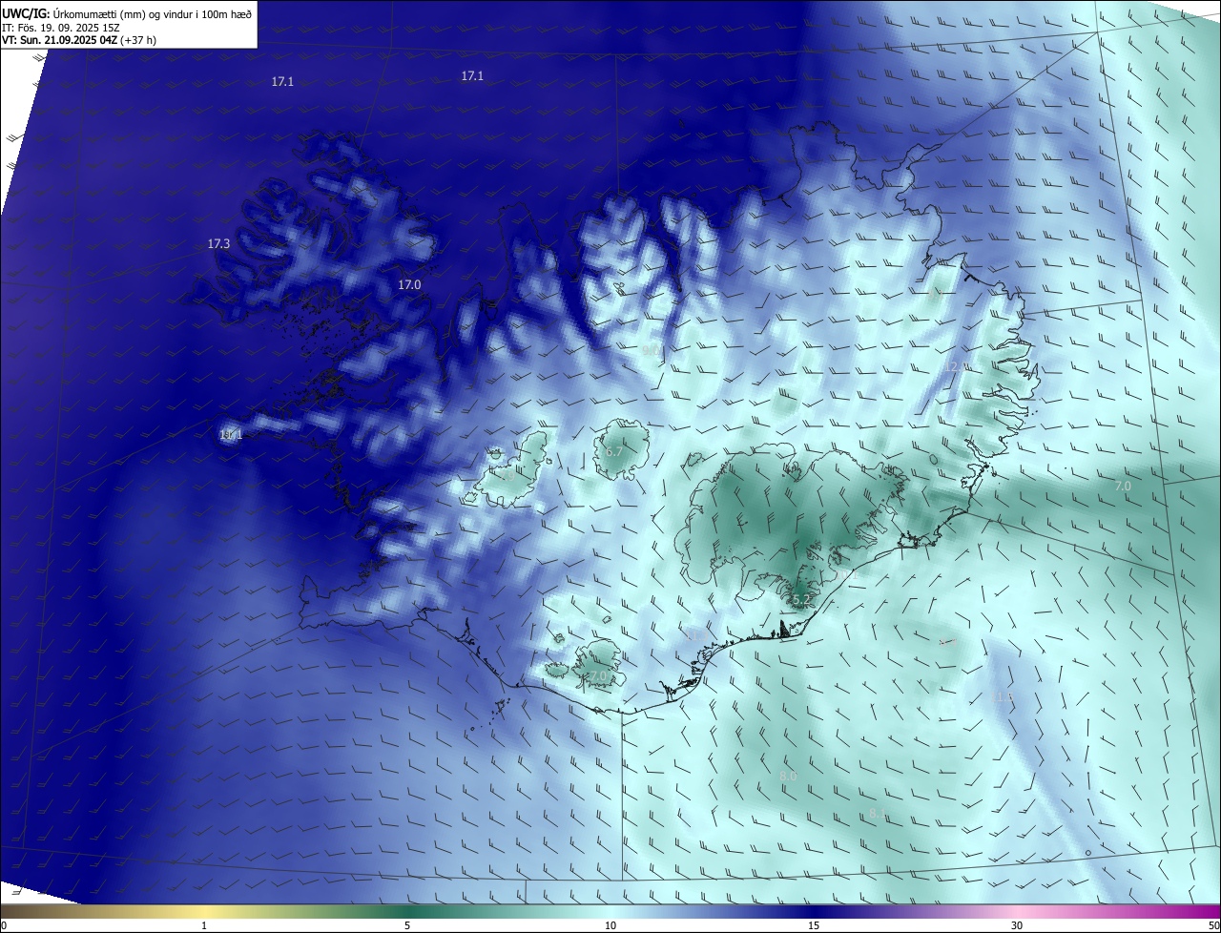This screenshot has width=1221, height=933.
Task: Click the title "Úrkomumætti (mm) og vindur í 100m hæð"
Action: pyautogui.click(x=152, y=14)
